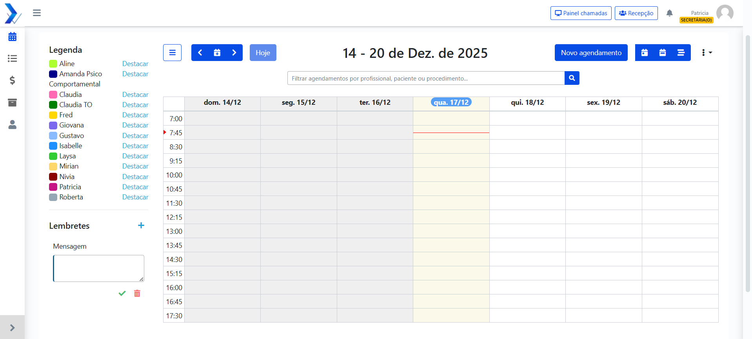
Task: Click the red trash icon under Lembretes
Action: tap(137, 293)
